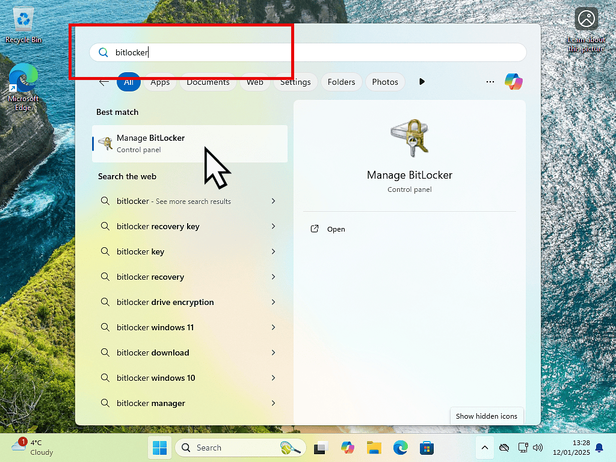616x462 pixels.
Task: Open File Explorer from the taskbar
Action: click(x=374, y=448)
